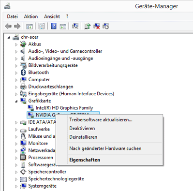This screenshot has height=191, width=193.
Task: Click the Monitore display icon
Action: click(x=23, y=143)
